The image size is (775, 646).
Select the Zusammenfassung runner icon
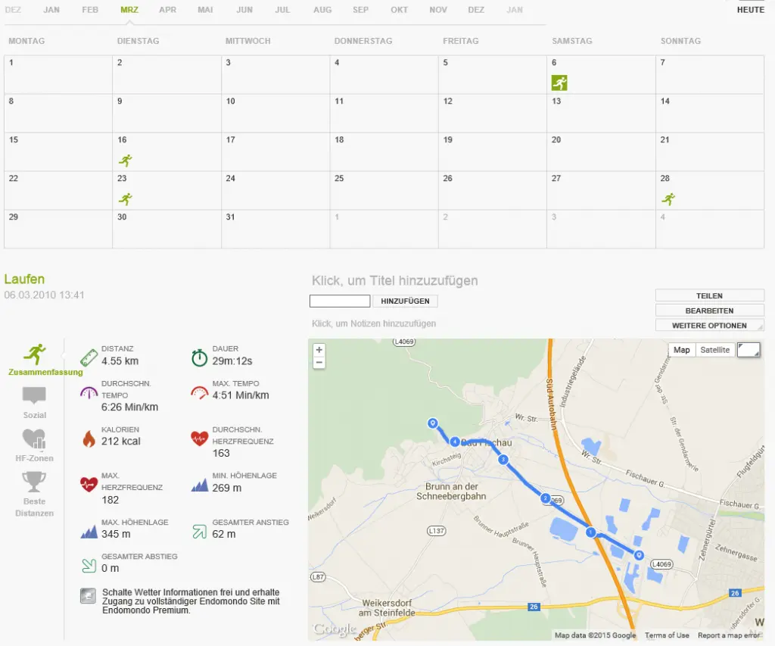(x=35, y=354)
